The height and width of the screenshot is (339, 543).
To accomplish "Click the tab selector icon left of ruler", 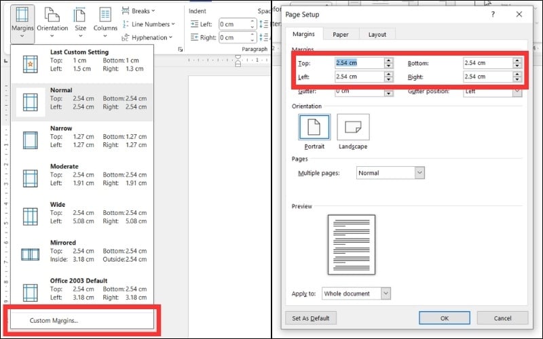I will (5, 61).
